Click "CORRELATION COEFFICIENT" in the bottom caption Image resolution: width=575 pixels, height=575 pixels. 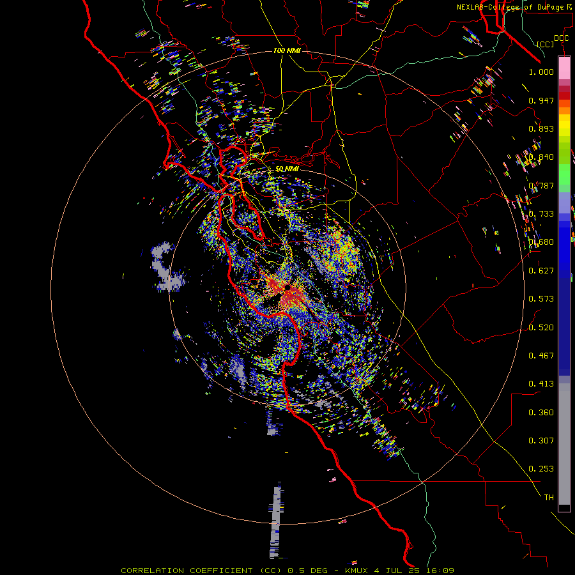[x=187, y=571]
